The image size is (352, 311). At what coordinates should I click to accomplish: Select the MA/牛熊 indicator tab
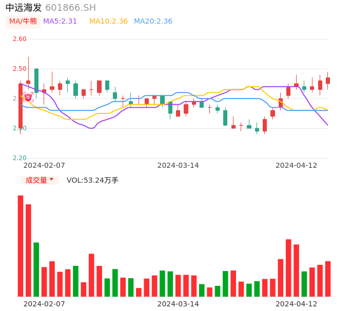tap(23, 22)
